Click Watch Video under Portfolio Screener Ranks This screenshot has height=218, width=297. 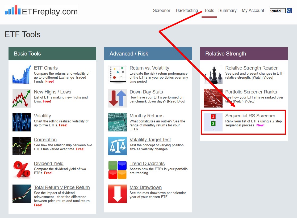pyautogui.click(x=244, y=101)
